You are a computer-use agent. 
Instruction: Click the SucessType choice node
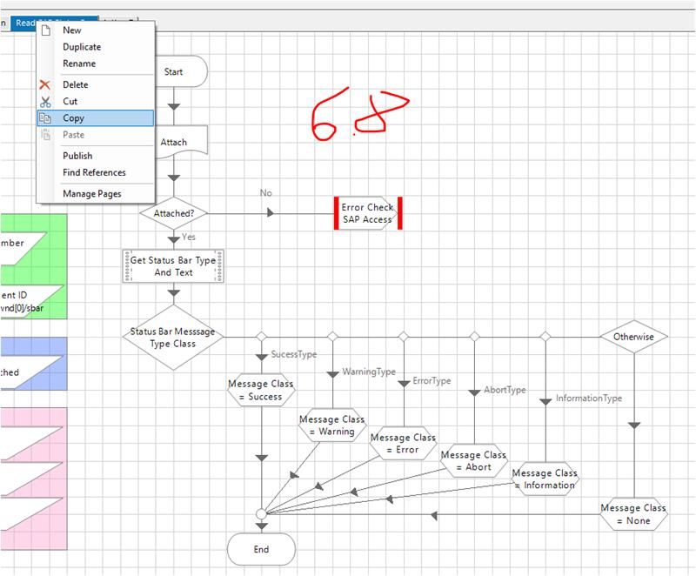coord(262,337)
